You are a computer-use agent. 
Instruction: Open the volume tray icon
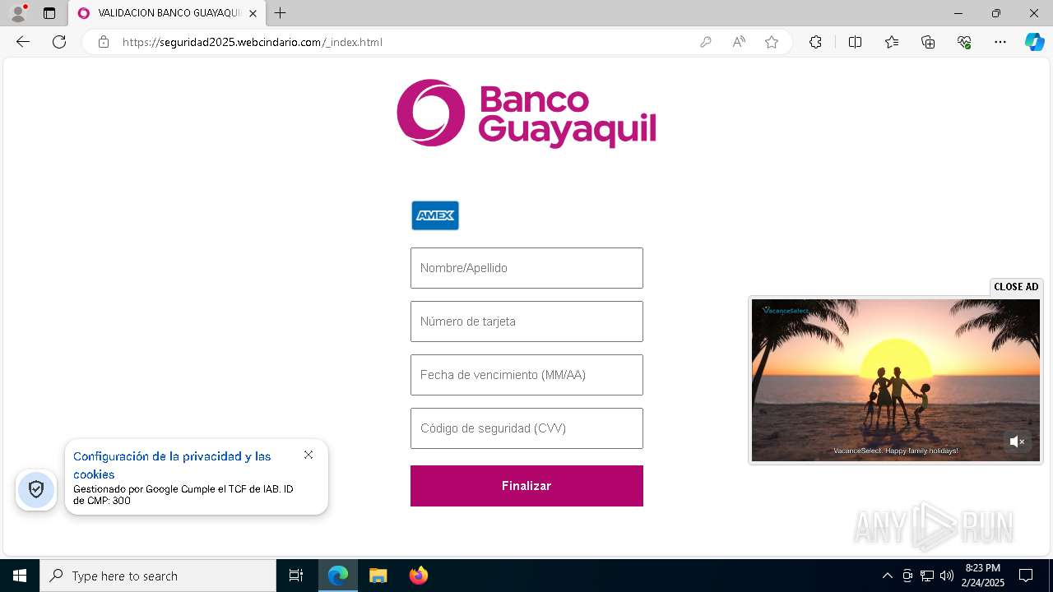click(x=947, y=576)
